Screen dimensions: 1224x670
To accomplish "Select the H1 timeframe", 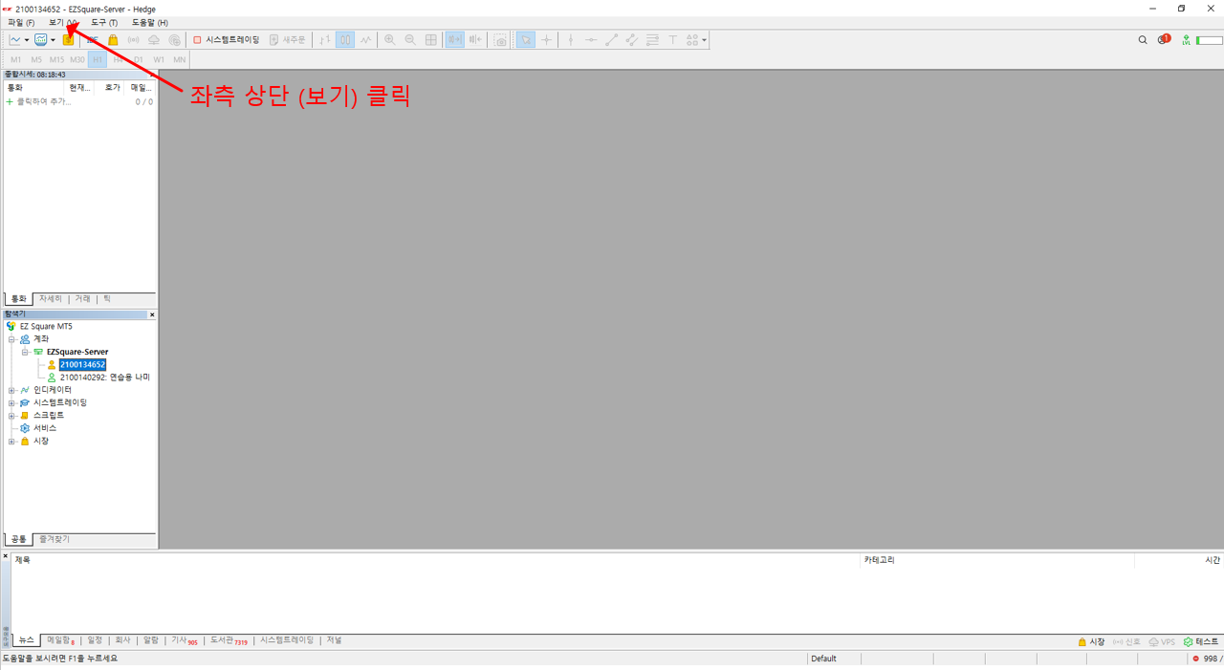I will [x=98, y=59].
